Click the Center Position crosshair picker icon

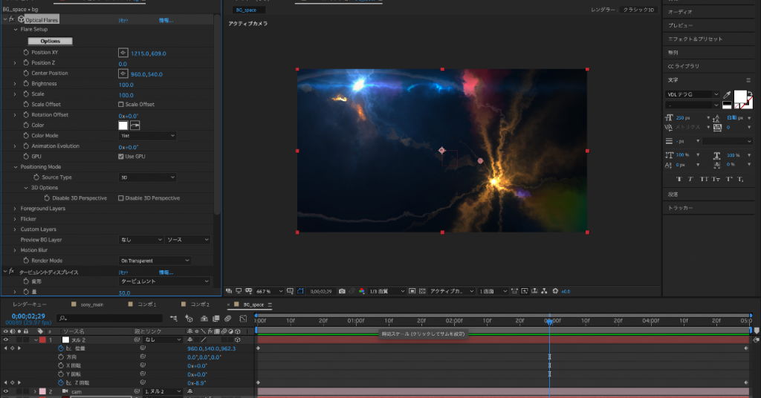tap(123, 74)
